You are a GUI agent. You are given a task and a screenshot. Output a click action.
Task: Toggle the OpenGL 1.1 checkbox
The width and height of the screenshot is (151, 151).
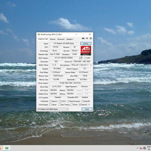pyautogui.click(x=80, y=105)
